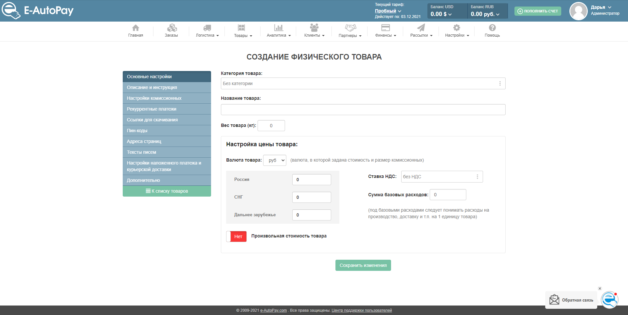Open the Помощь question mark icon

point(492,28)
